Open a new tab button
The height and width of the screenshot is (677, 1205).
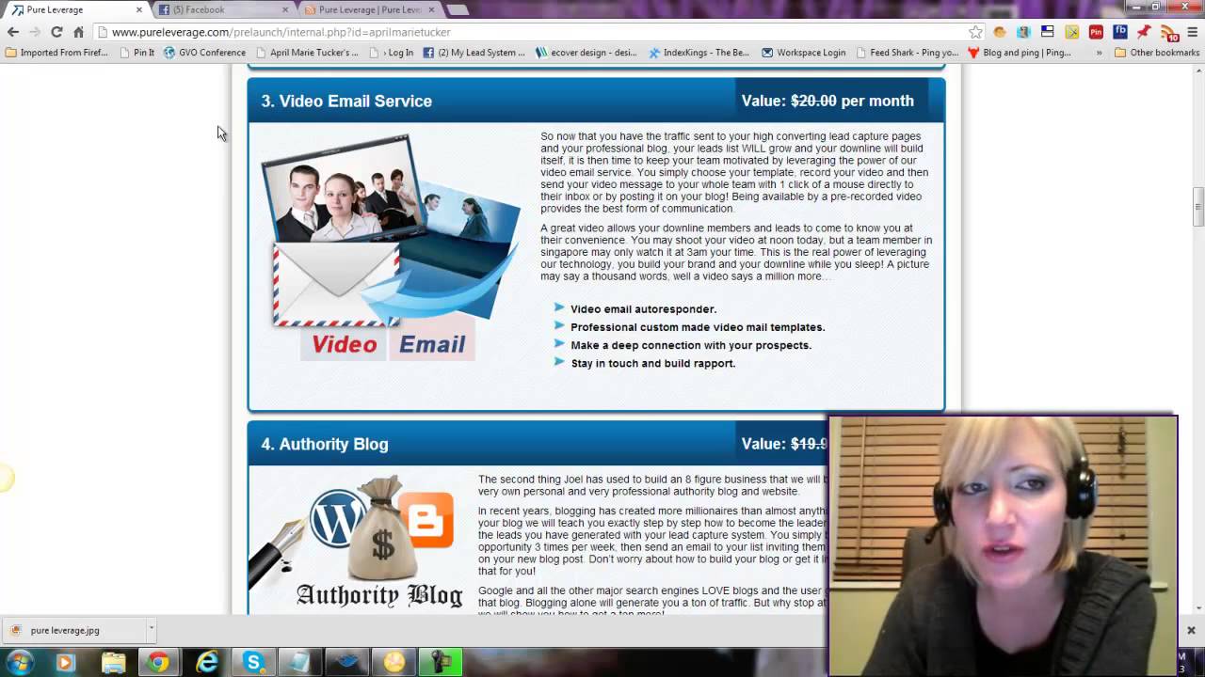click(x=458, y=9)
